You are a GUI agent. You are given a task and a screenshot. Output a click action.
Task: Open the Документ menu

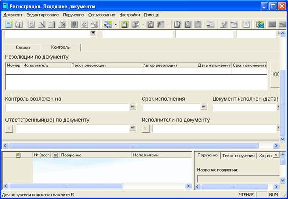tap(13, 15)
